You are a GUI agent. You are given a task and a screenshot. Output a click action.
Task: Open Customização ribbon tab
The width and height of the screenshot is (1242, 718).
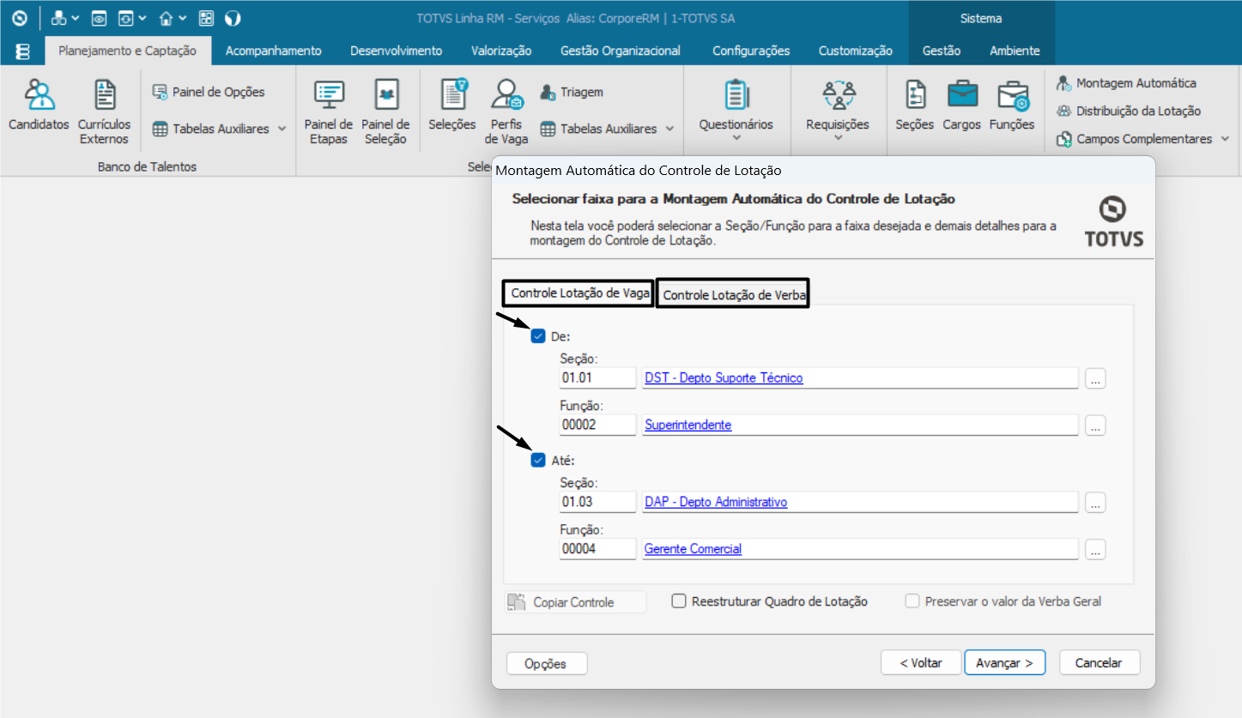pyautogui.click(x=855, y=51)
